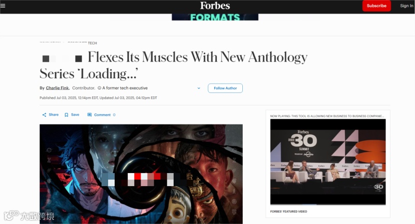Click the featured video progress bar
415x224 pixels.
point(328,204)
